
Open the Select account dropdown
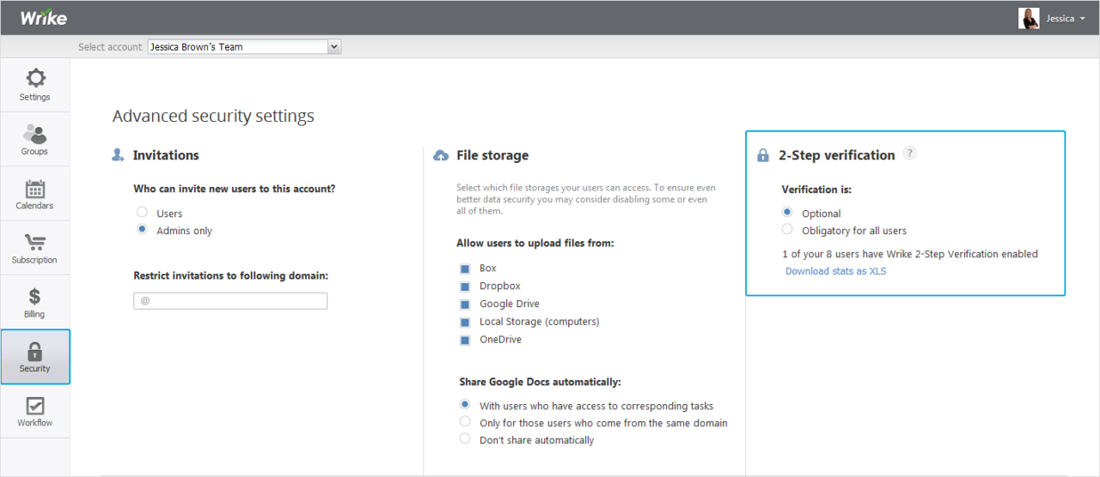(244, 46)
